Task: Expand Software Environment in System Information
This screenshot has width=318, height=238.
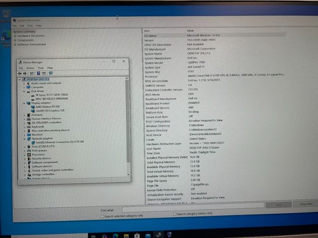Action: click(x=15, y=44)
